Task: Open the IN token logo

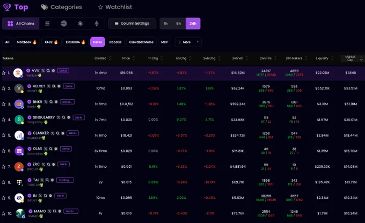Action: pyautogui.click(x=19, y=198)
